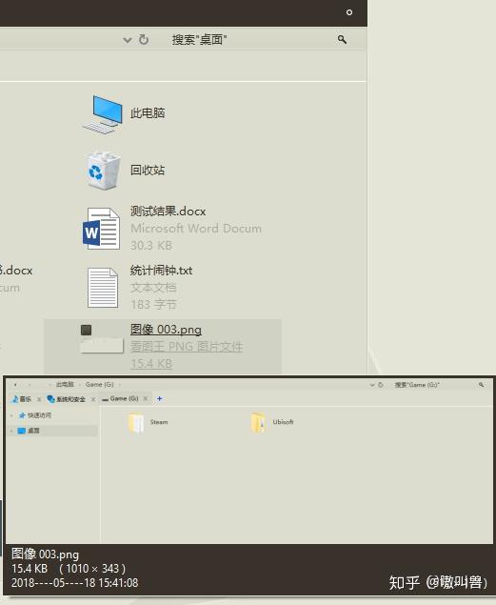Viewport: 496px width, 605px height.
Task: Click the magnifier icon in the search box
Action: pyautogui.click(x=342, y=39)
